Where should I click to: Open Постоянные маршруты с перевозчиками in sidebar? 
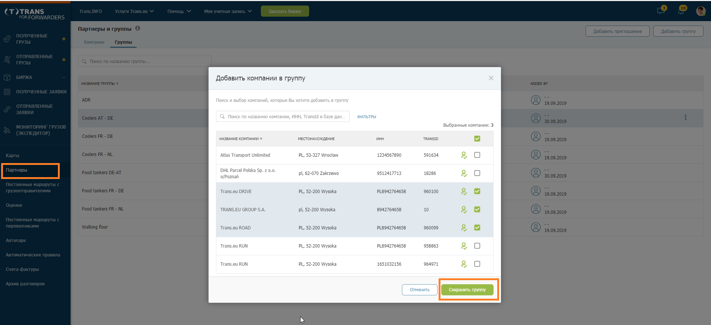pyautogui.click(x=33, y=223)
